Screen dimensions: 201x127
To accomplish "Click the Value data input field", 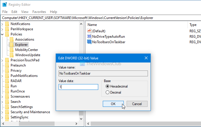I will click(x=78, y=87).
